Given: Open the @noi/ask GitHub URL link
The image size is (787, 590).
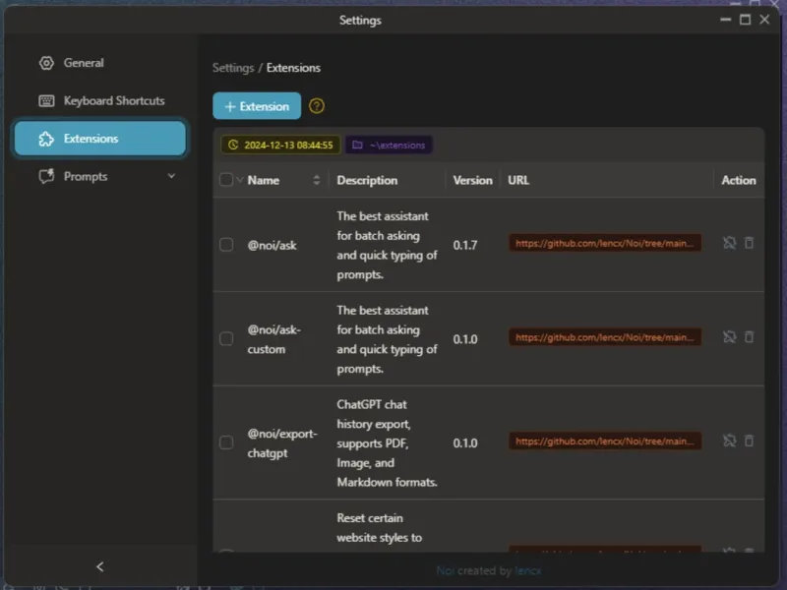Looking at the screenshot, I should pos(605,243).
